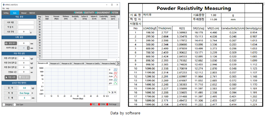266x117 pixels.
Task: Open the Pressure vs SR graph tab
Action: pyautogui.click(x=67, y=63)
